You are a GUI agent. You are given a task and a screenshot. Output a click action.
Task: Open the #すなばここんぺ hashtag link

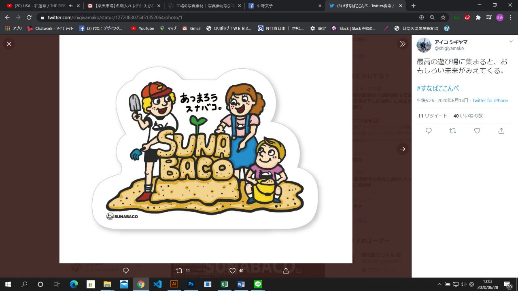tap(437, 88)
